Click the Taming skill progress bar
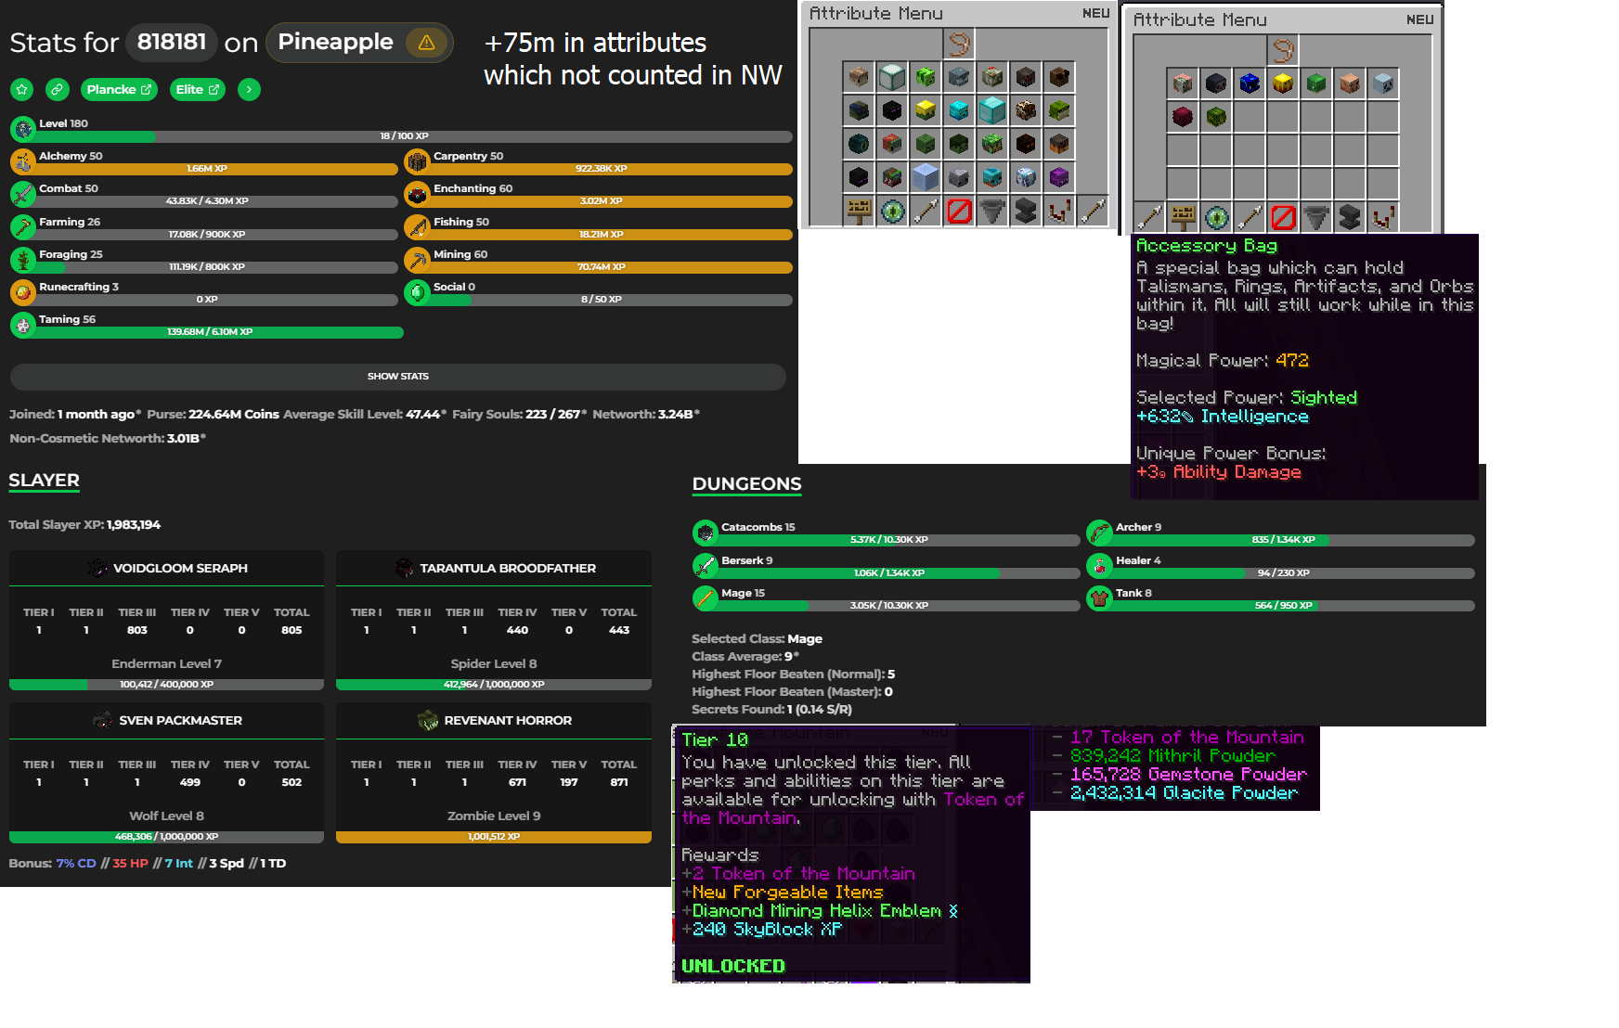The height and width of the screenshot is (1028, 1619). click(x=210, y=332)
